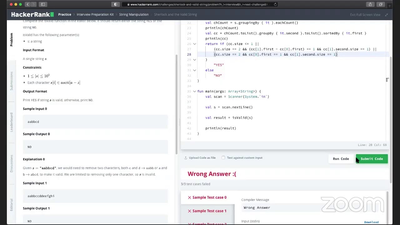Viewport: 400px width, 225px height.
Task: Click the Line: 28 Col: 68 status text
Action: coord(372,145)
